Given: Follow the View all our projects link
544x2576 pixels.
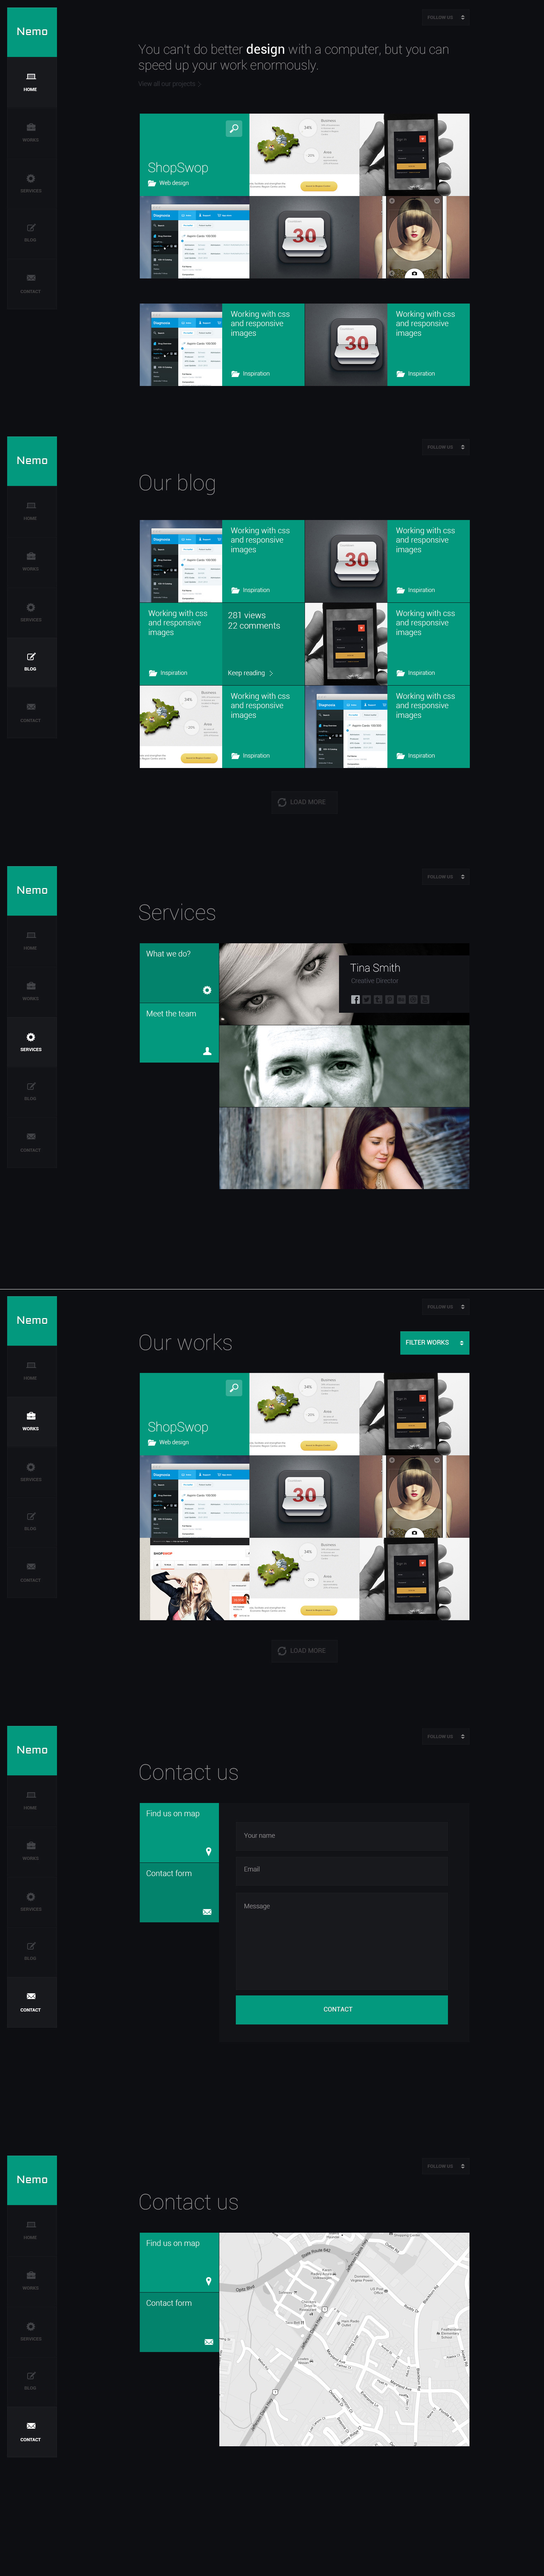Looking at the screenshot, I should 170,84.
